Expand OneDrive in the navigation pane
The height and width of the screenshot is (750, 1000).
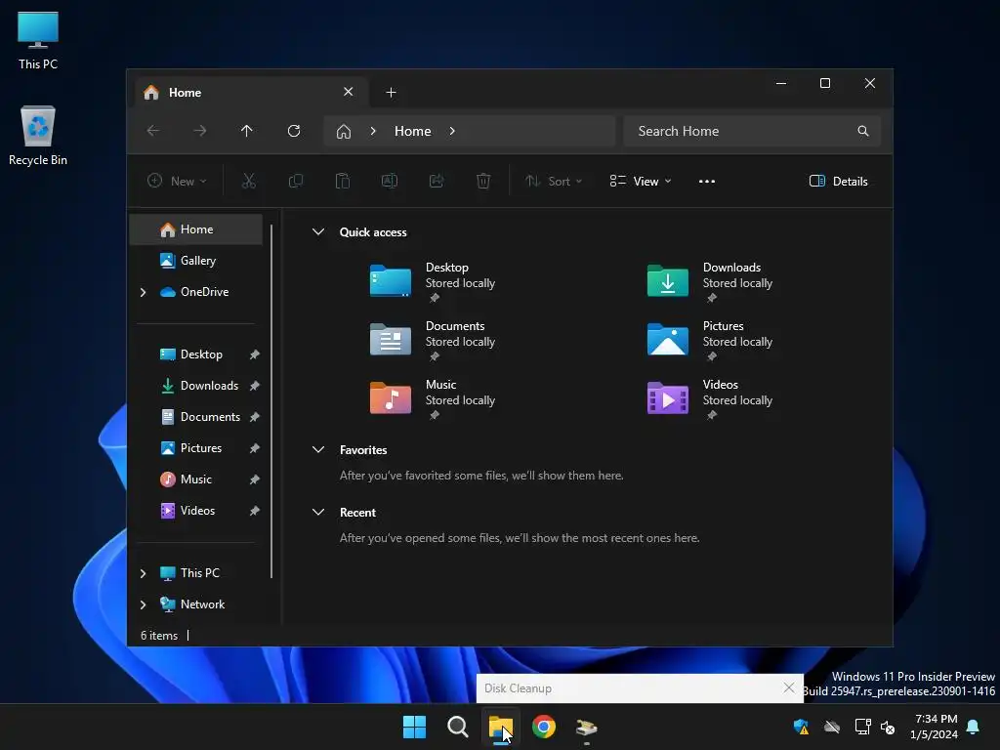143,292
